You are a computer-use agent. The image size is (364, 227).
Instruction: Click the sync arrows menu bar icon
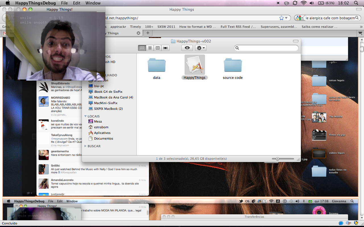[295, 3]
